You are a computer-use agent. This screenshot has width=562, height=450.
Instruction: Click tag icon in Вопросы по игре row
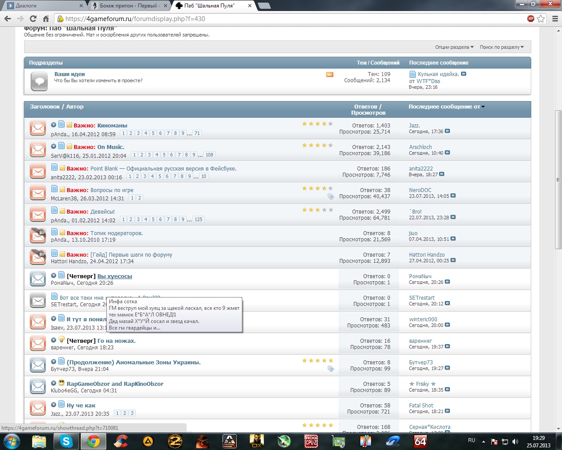(331, 196)
